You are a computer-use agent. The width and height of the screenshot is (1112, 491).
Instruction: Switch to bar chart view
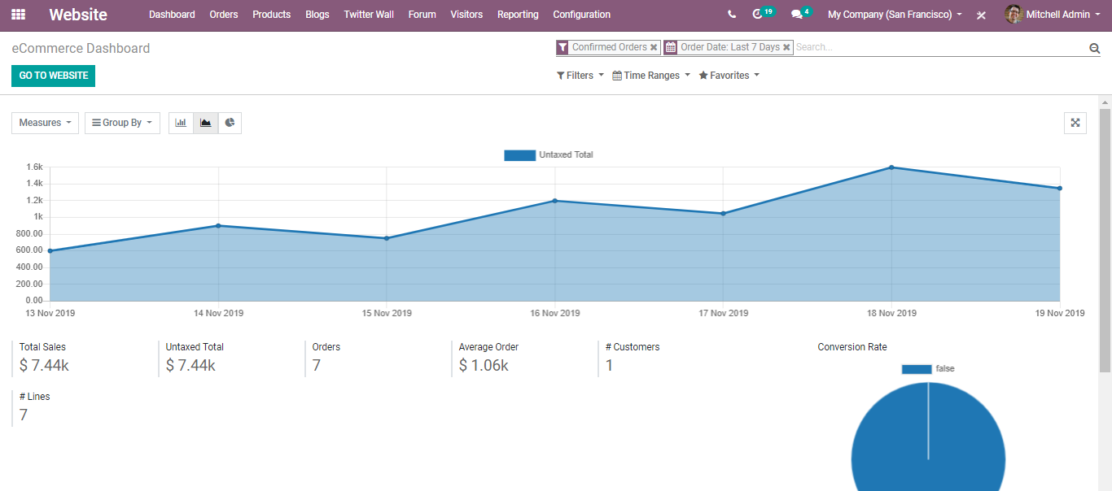click(181, 123)
